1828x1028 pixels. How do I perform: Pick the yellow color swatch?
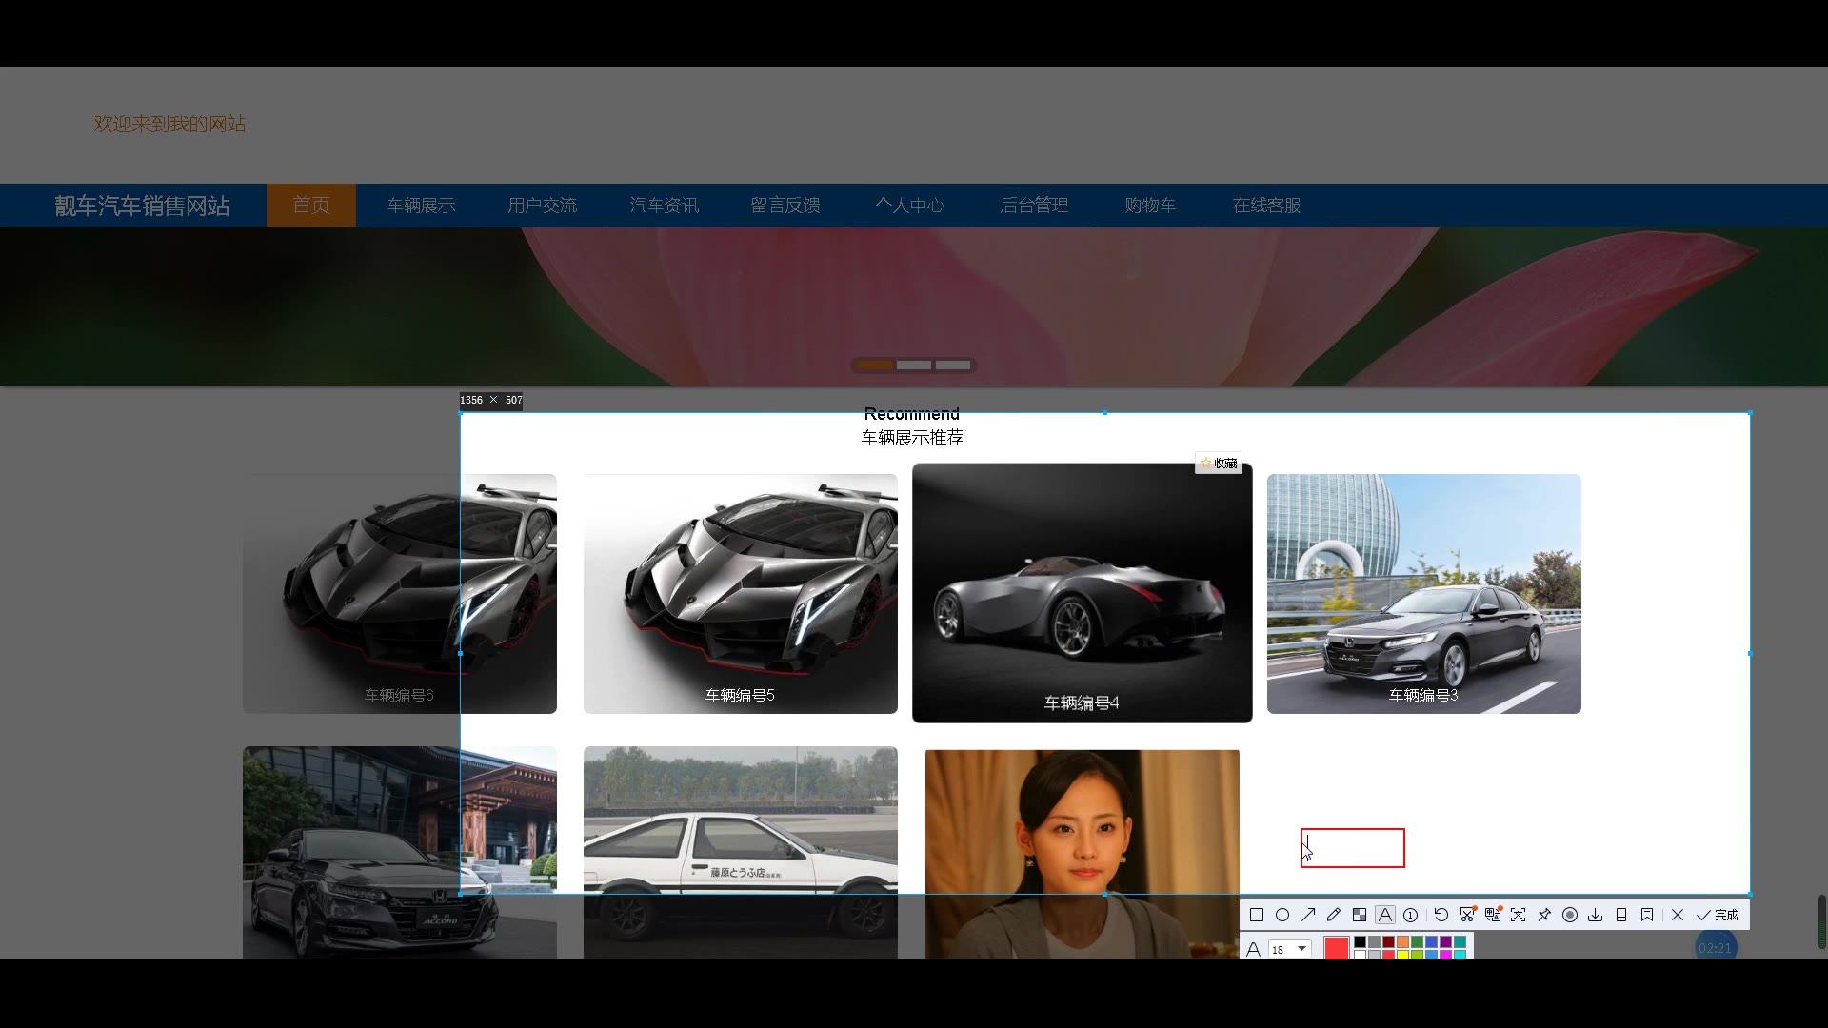[1402, 955]
